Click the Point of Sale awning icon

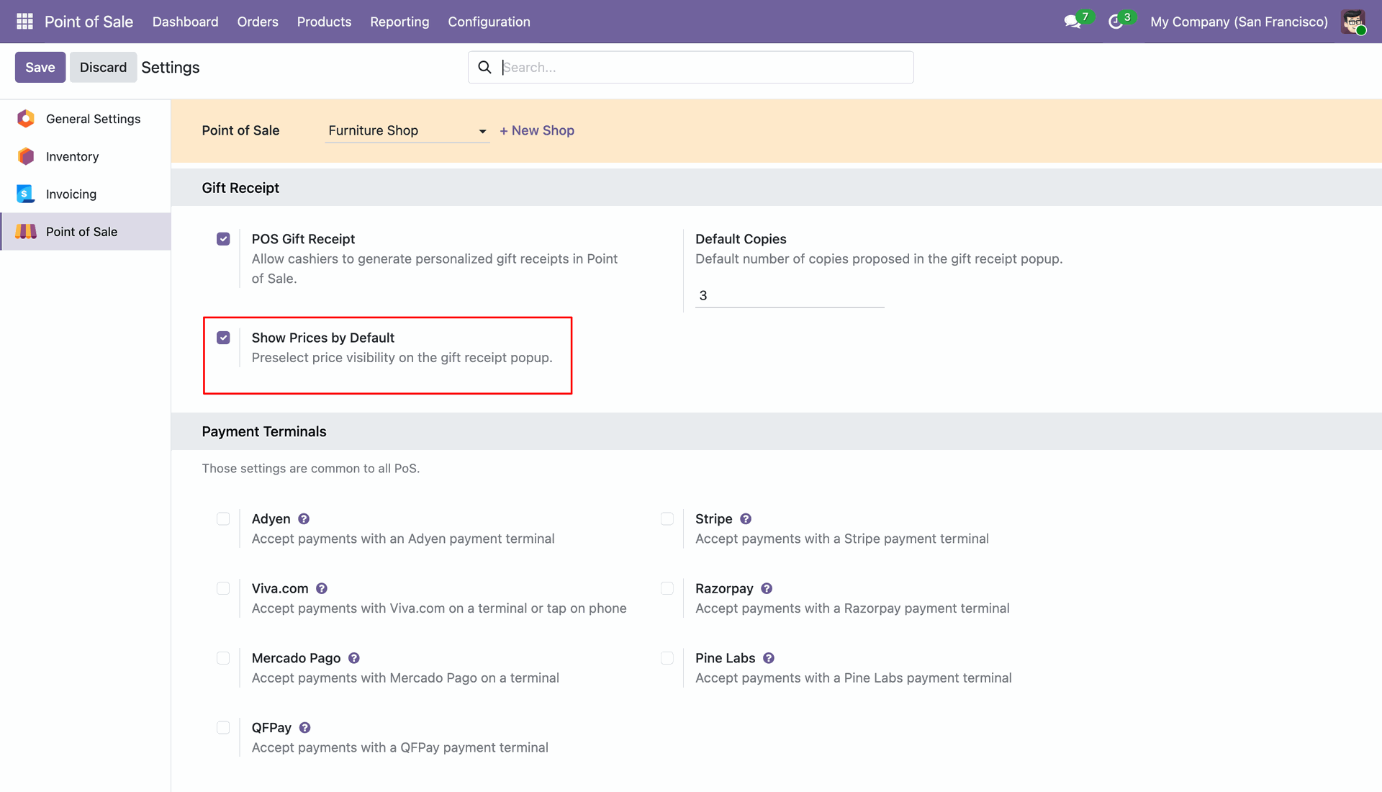[26, 231]
